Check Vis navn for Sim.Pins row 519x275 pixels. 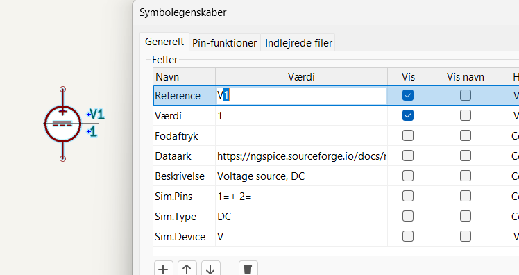tap(466, 196)
